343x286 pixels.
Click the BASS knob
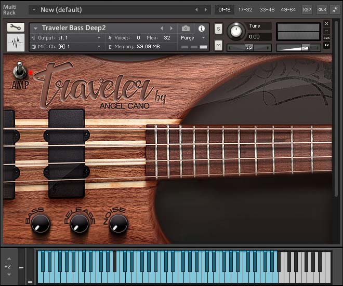tap(40, 224)
